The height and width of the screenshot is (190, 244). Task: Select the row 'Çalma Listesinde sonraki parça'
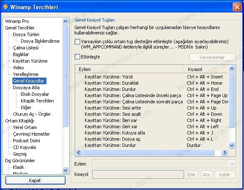152,102
